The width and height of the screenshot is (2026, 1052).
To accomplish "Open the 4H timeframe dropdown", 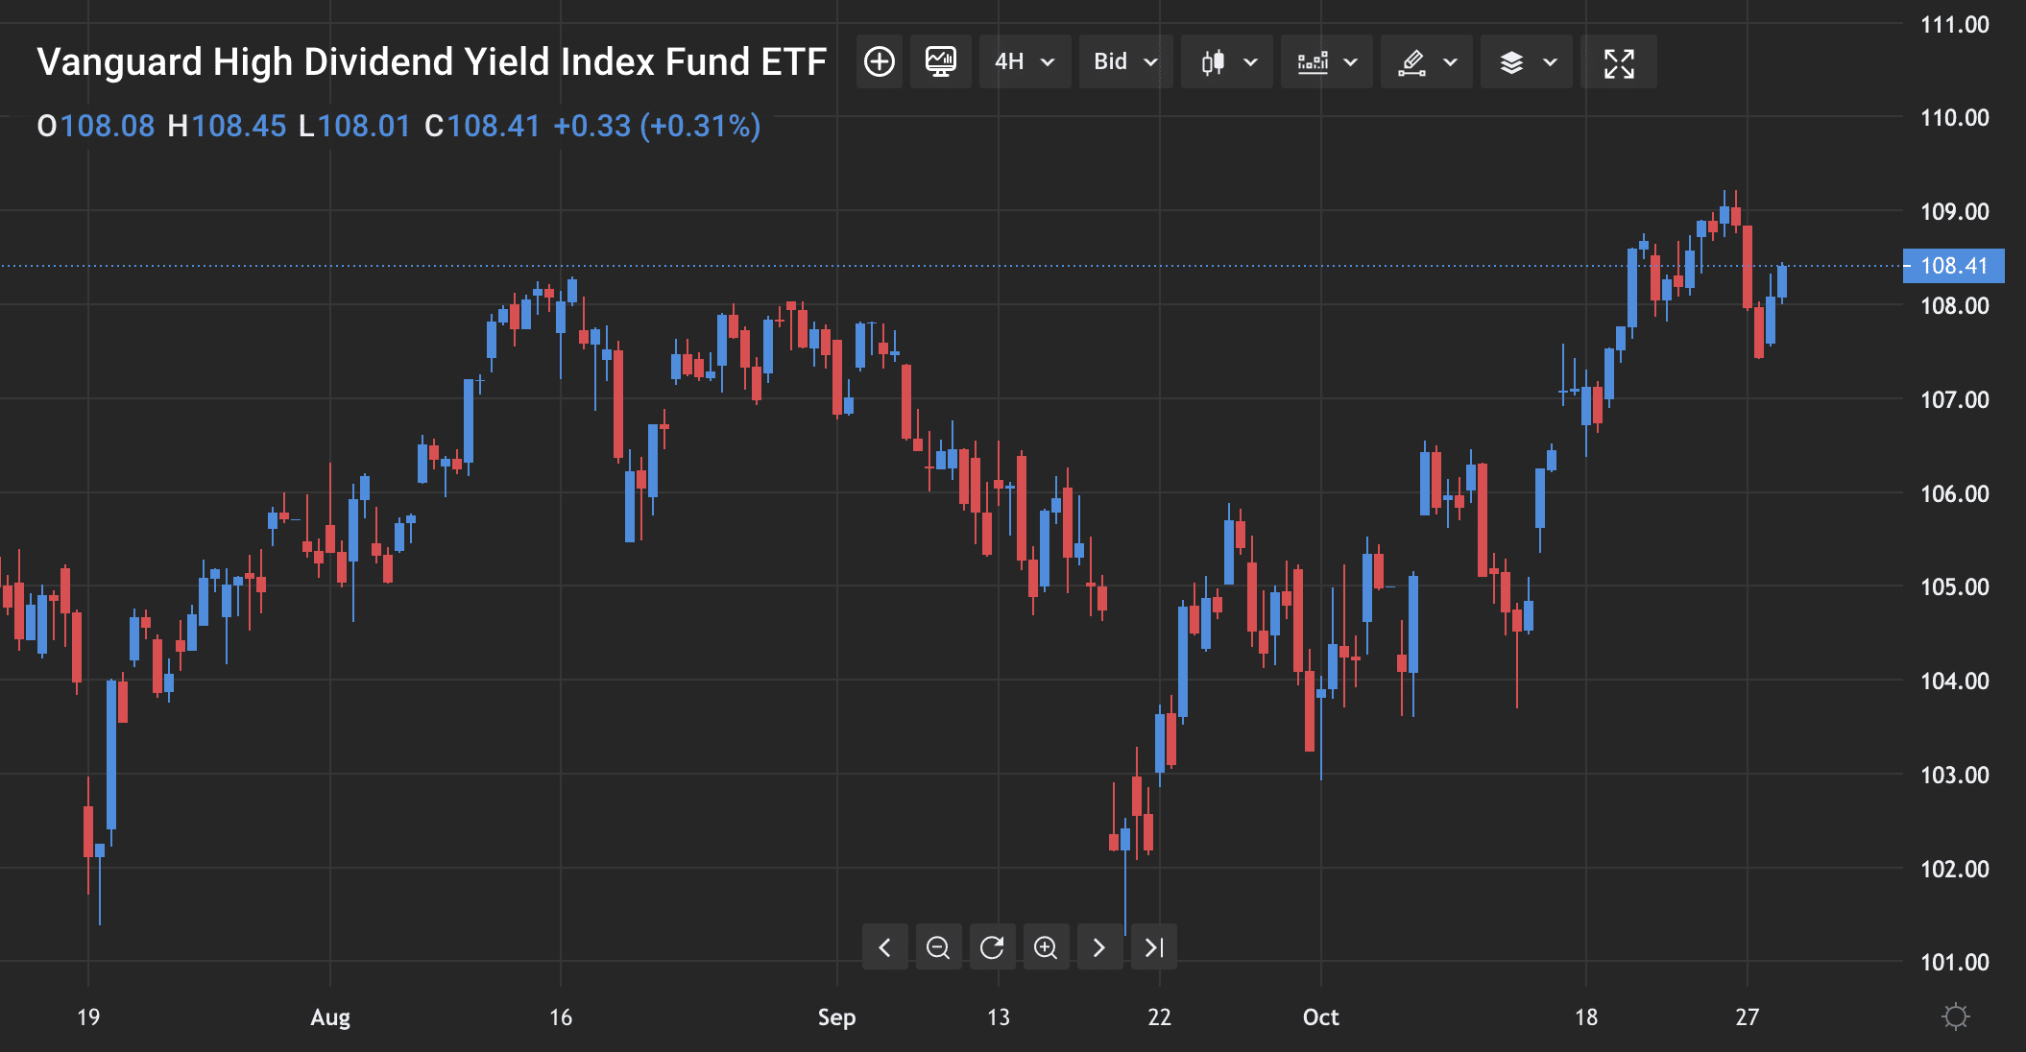I will (x=1025, y=62).
